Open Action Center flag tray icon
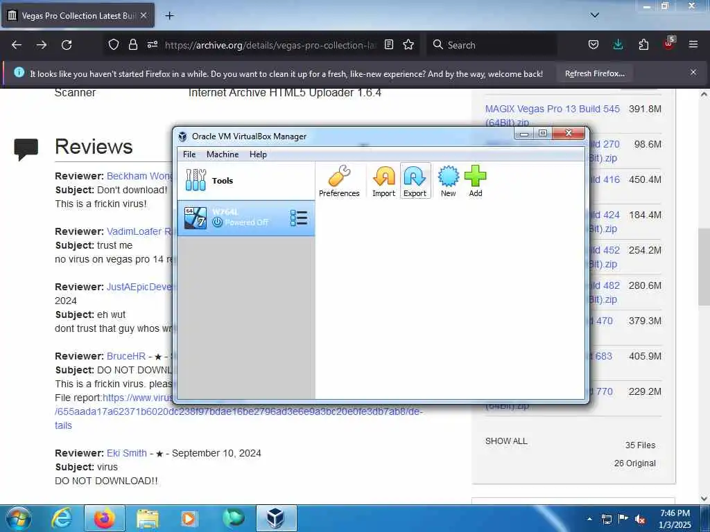Image resolution: width=710 pixels, height=532 pixels. 623,519
